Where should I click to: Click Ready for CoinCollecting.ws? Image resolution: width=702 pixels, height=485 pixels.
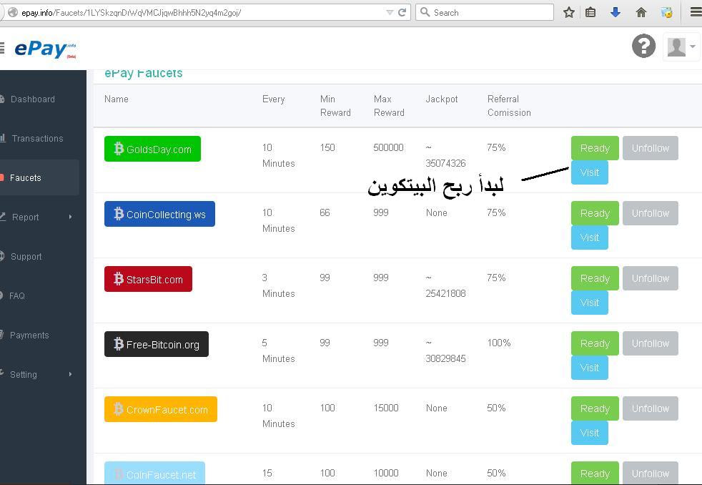(x=595, y=213)
